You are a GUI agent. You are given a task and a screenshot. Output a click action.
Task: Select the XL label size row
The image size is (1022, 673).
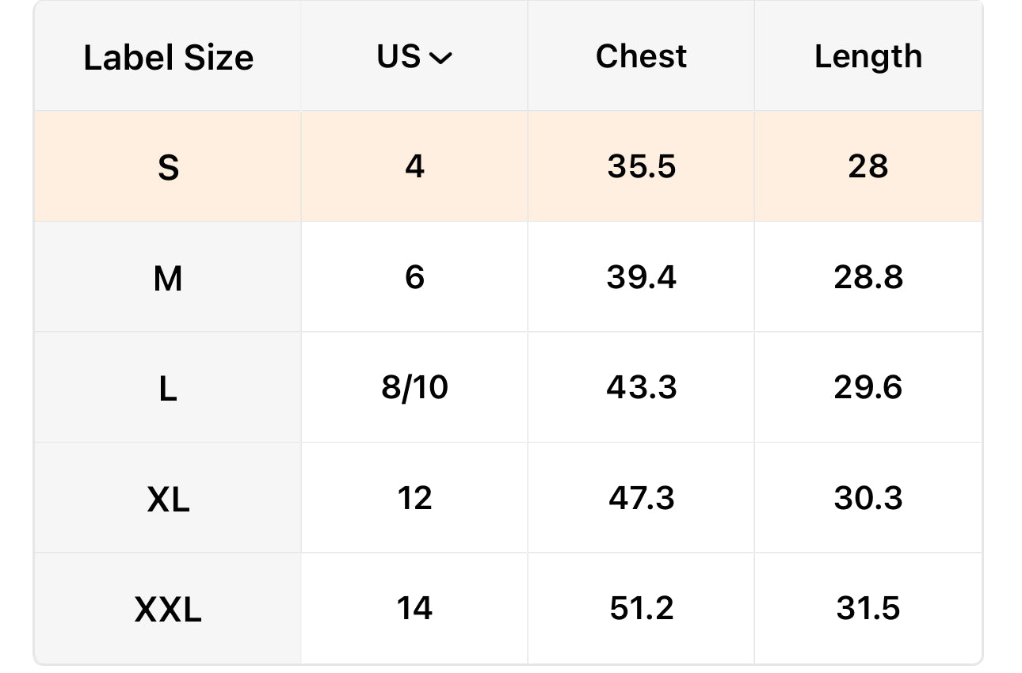click(x=168, y=499)
